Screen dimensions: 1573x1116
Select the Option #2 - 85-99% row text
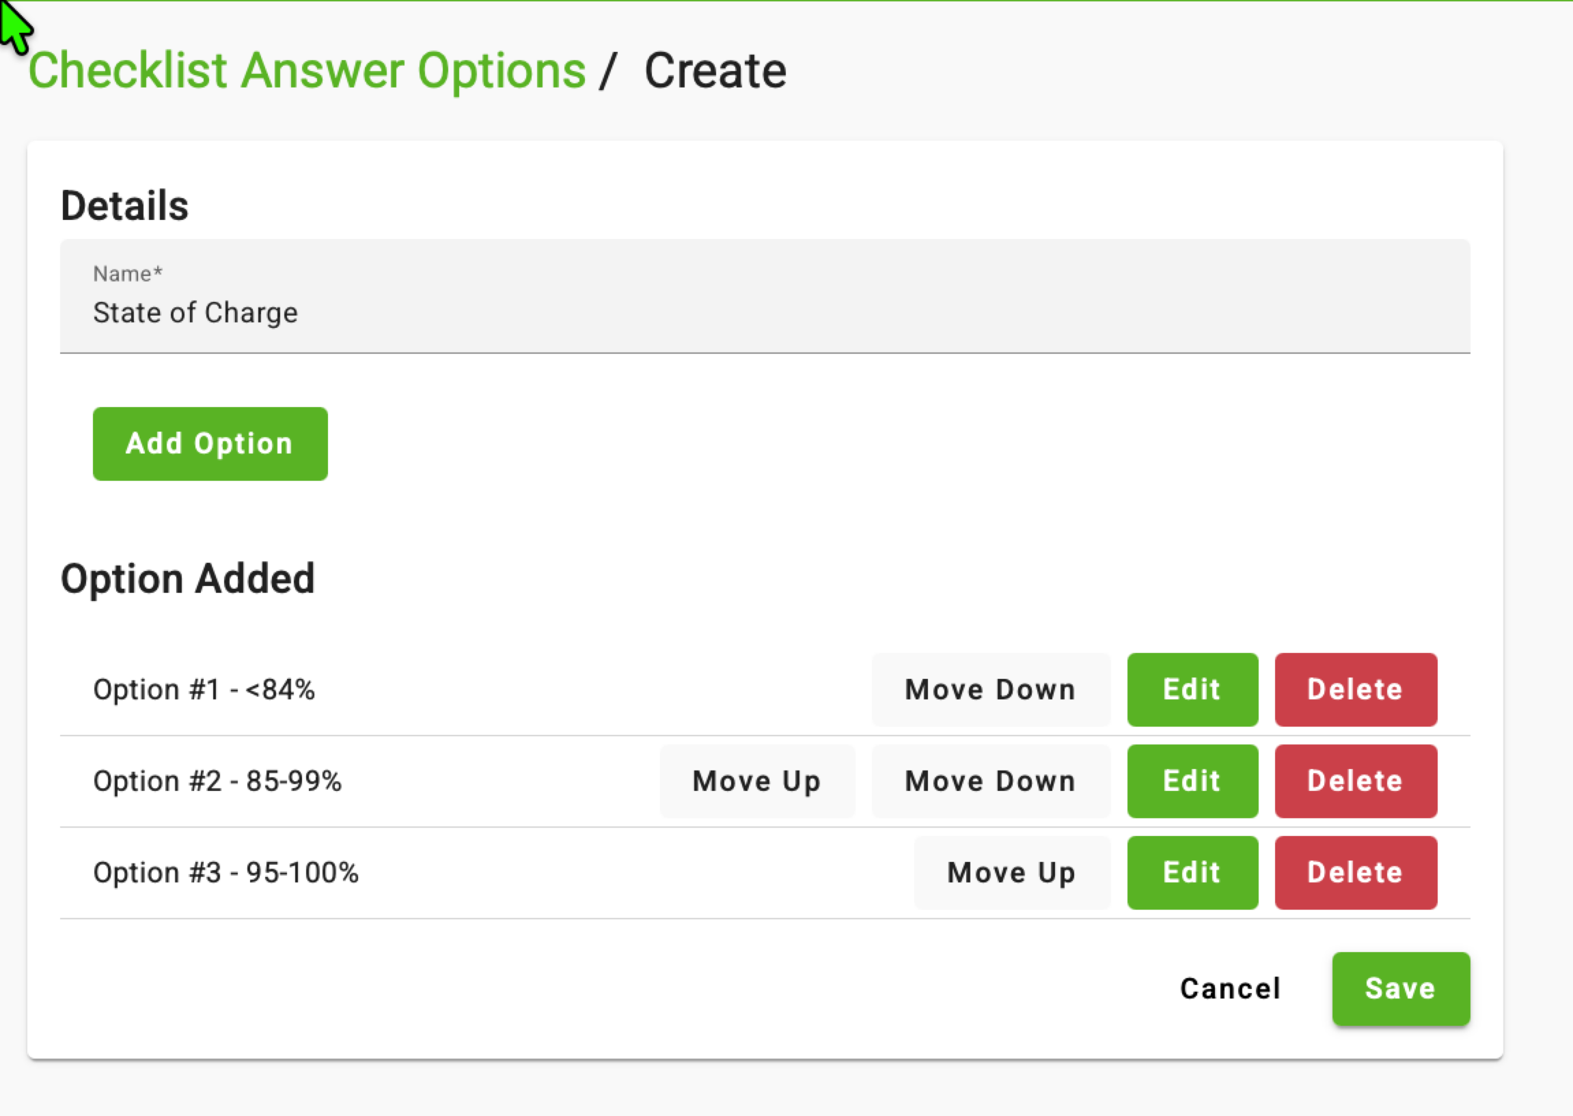[x=217, y=781]
